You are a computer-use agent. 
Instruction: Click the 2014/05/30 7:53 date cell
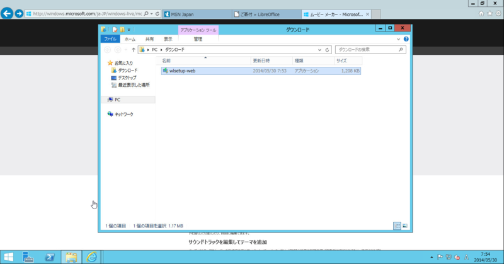[270, 71]
